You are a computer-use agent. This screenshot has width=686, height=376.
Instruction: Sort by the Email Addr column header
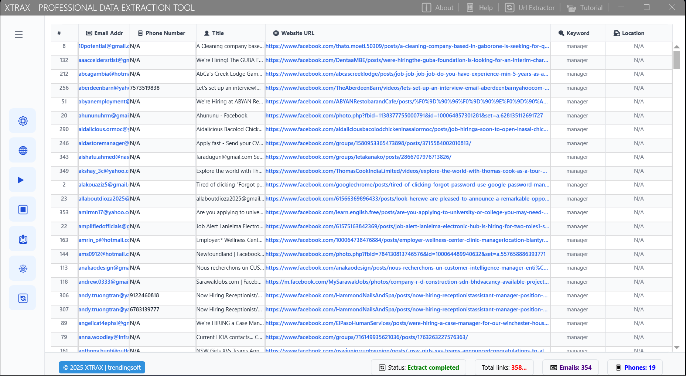pos(105,33)
